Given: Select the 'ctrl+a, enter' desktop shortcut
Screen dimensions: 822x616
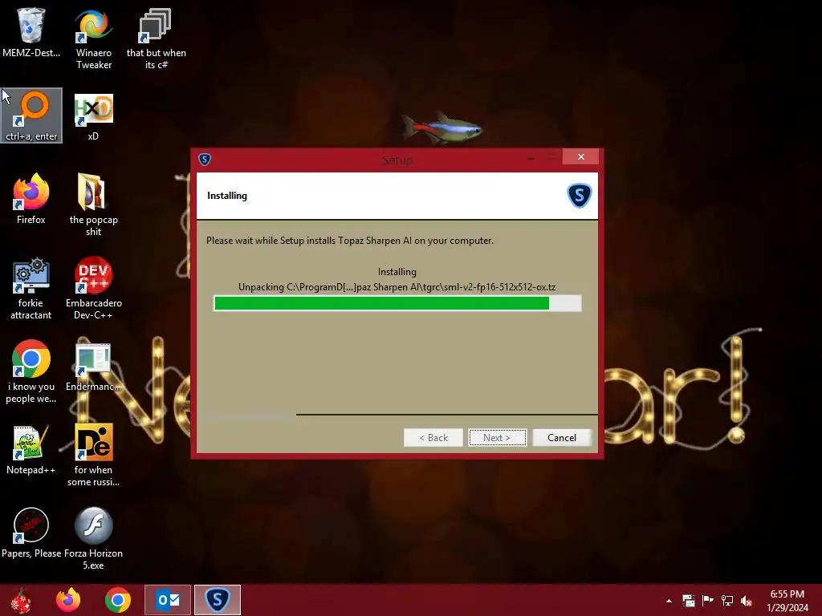Looking at the screenshot, I should point(31,115).
